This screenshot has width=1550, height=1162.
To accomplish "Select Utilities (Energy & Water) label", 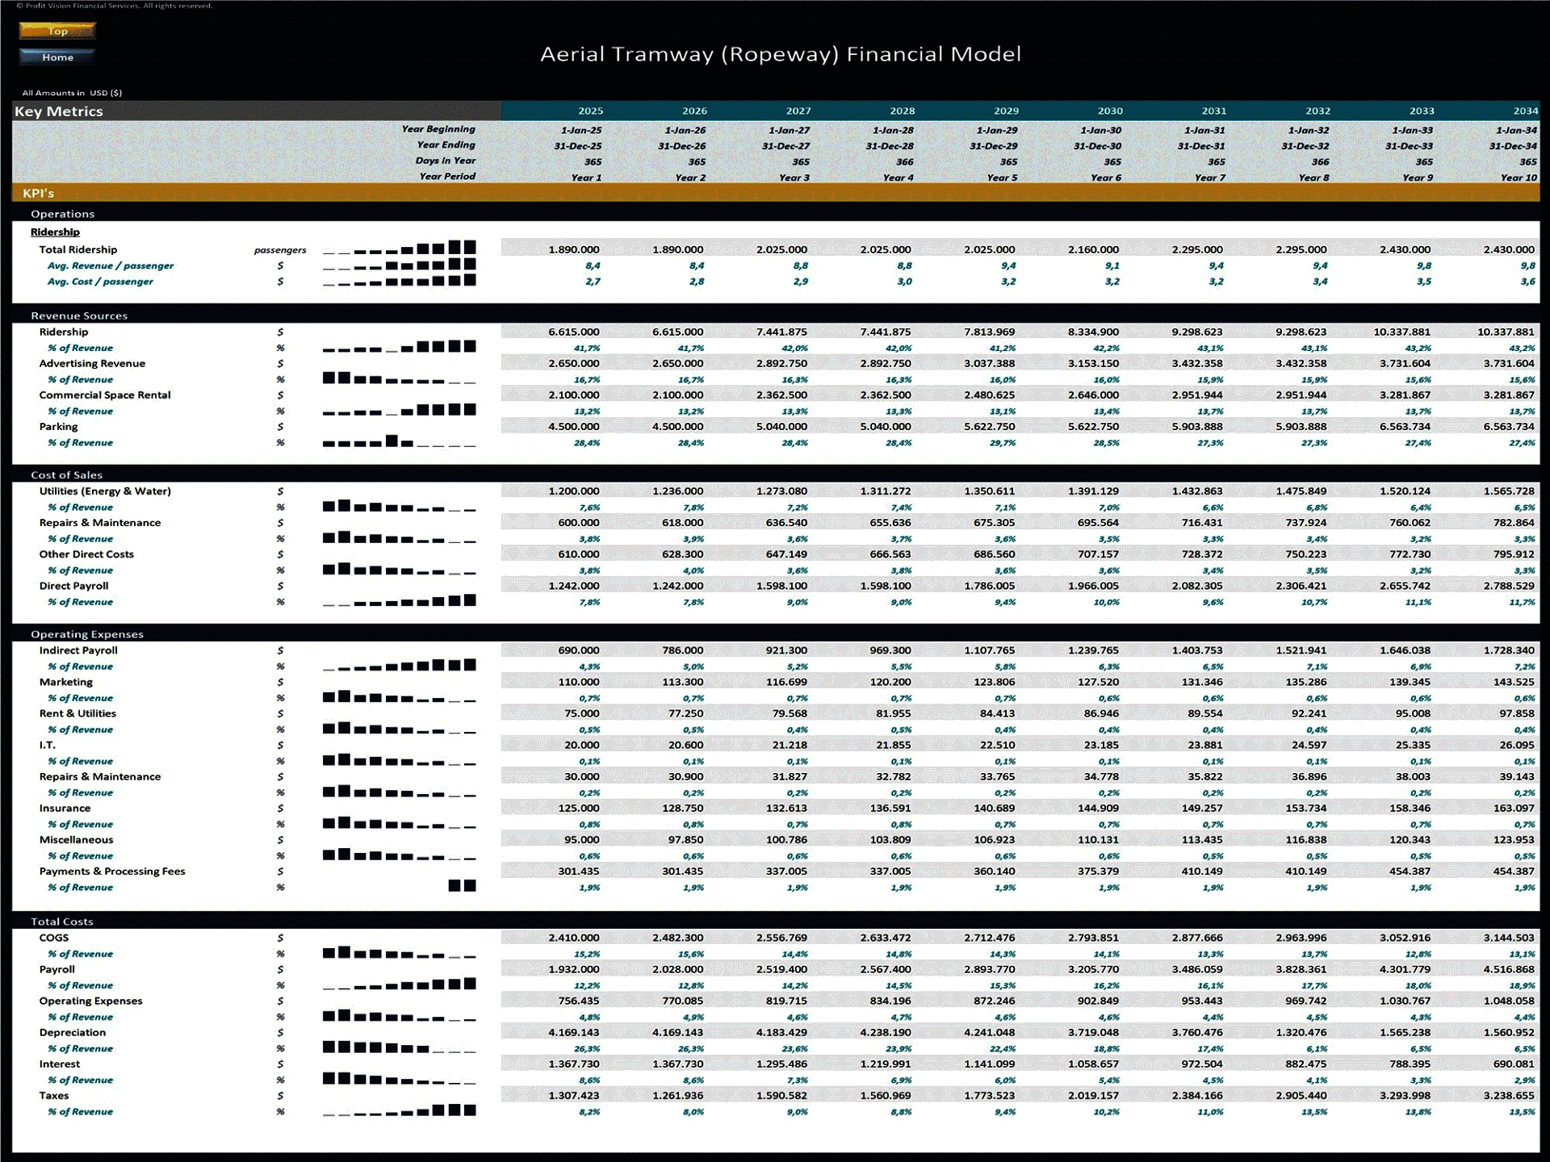I will 105,491.
